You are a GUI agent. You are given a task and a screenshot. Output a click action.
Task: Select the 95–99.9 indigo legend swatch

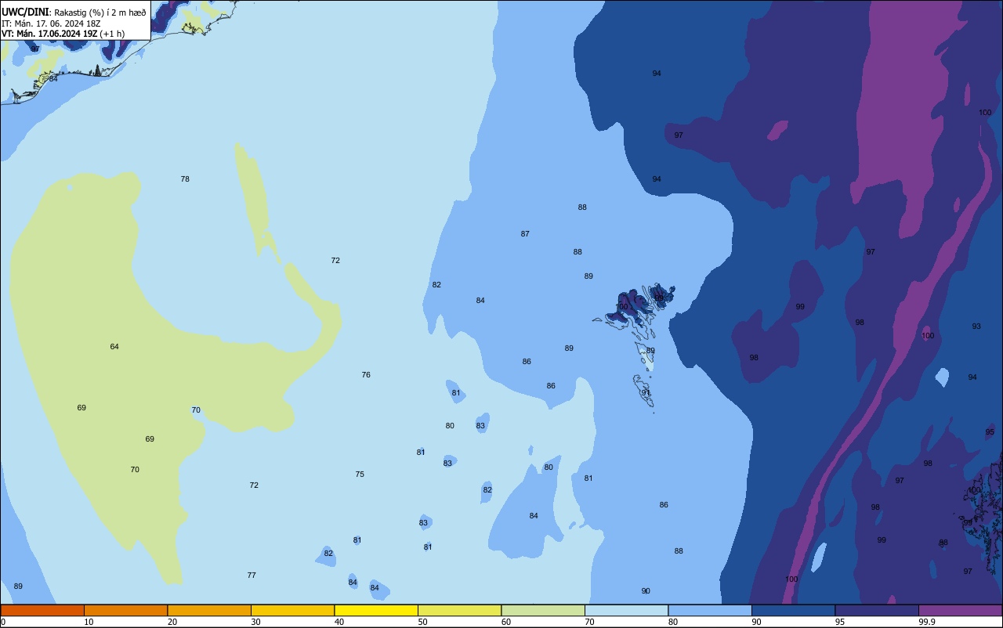(877, 610)
